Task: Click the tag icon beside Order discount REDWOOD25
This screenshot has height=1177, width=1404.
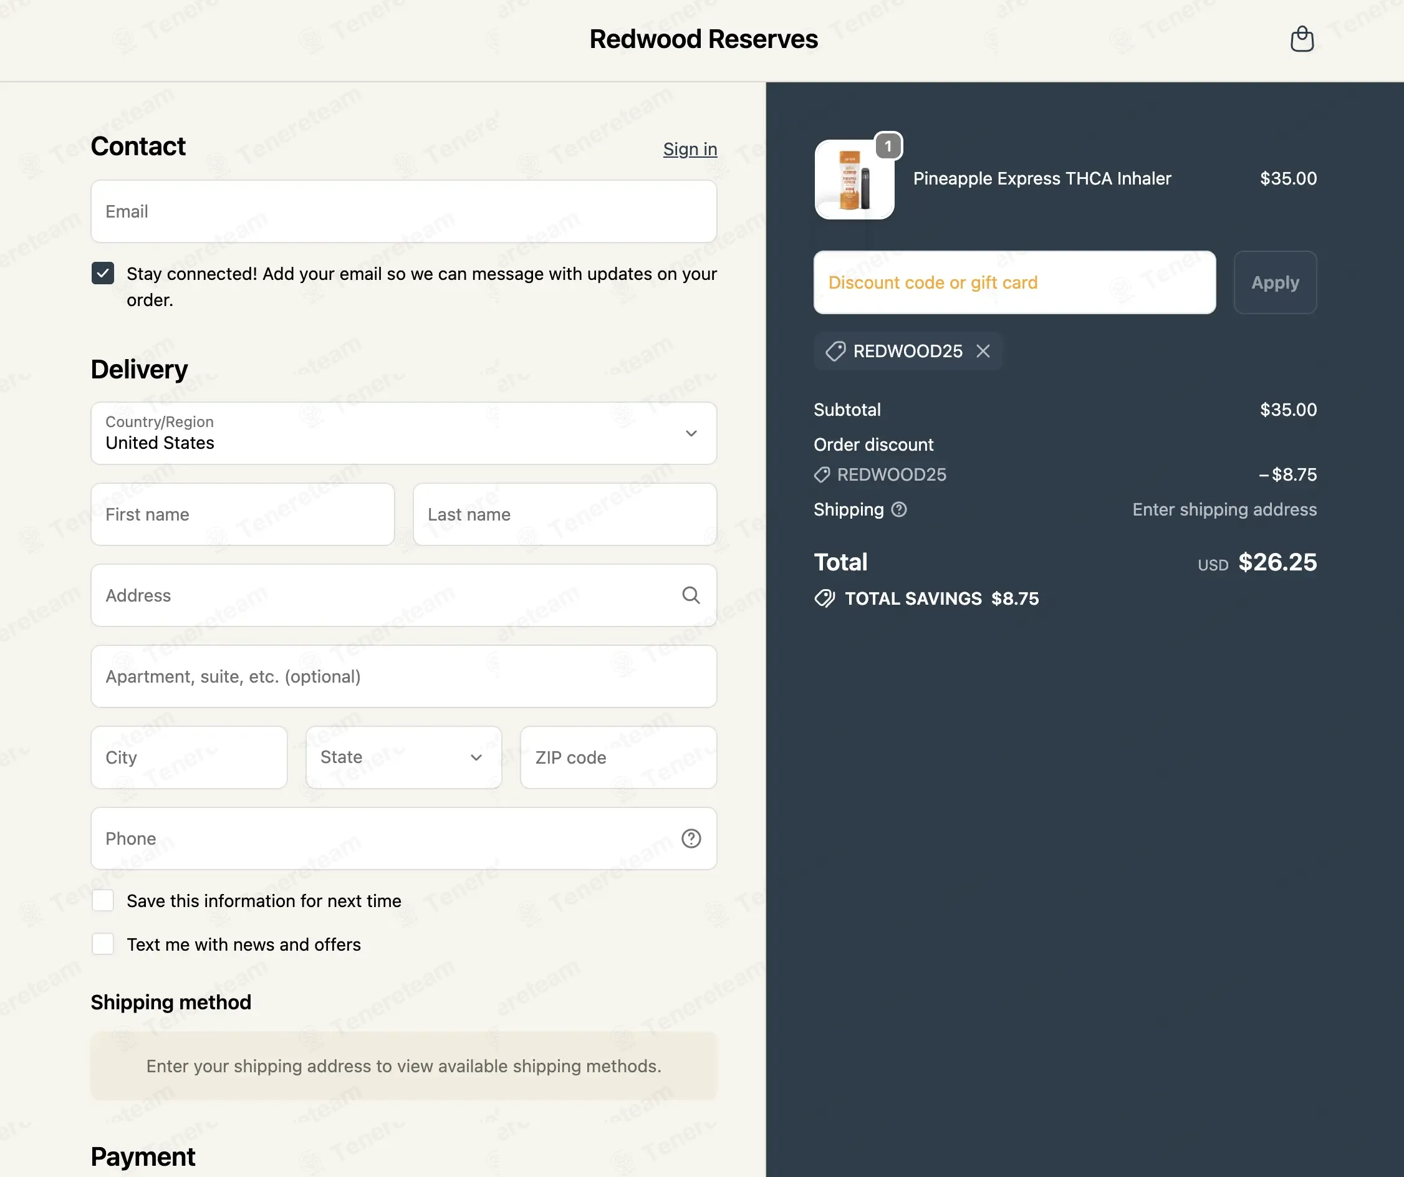Action: click(822, 474)
